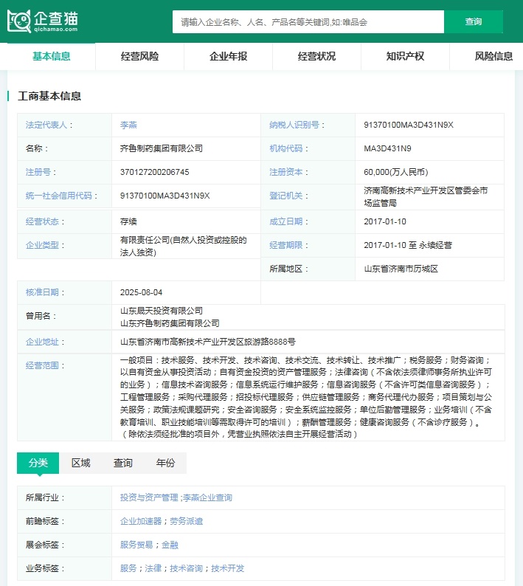Select registered capital 60,000(万人民币) value
The height and width of the screenshot is (586, 523).
396,172
